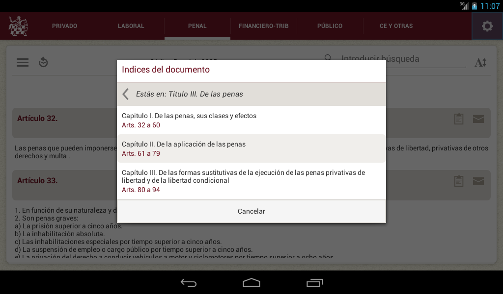The height and width of the screenshot is (294, 503).
Task: Tap text 'c) Las inhabilitaciones especiales por tiempo superior'
Action: 118,242
